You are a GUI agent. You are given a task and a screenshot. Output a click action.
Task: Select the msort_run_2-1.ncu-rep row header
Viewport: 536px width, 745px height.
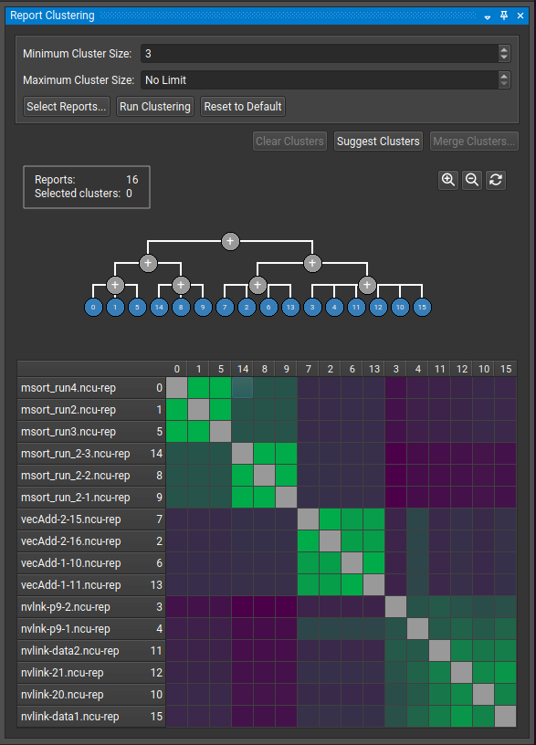(91, 498)
